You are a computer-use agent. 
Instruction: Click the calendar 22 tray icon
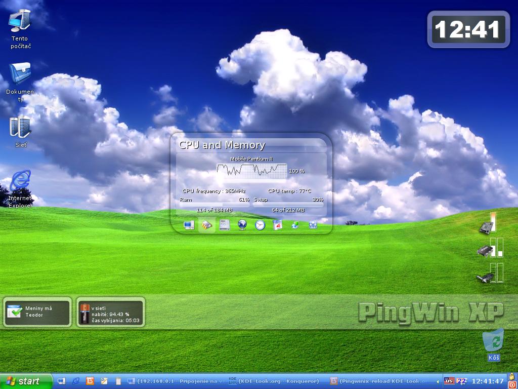[x=461, y=381]
